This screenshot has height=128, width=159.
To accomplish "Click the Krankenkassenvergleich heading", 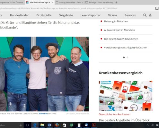I will (120, 73).
